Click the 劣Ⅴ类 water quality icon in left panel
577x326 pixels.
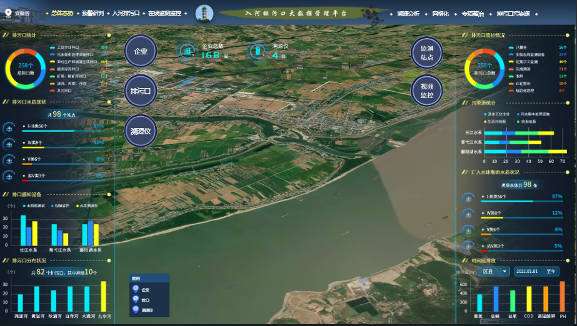10,176
